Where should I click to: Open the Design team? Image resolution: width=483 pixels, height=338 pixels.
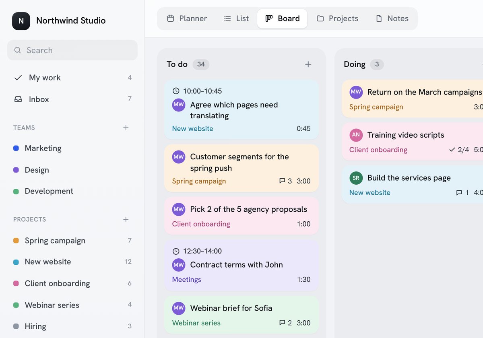(72, 170)
